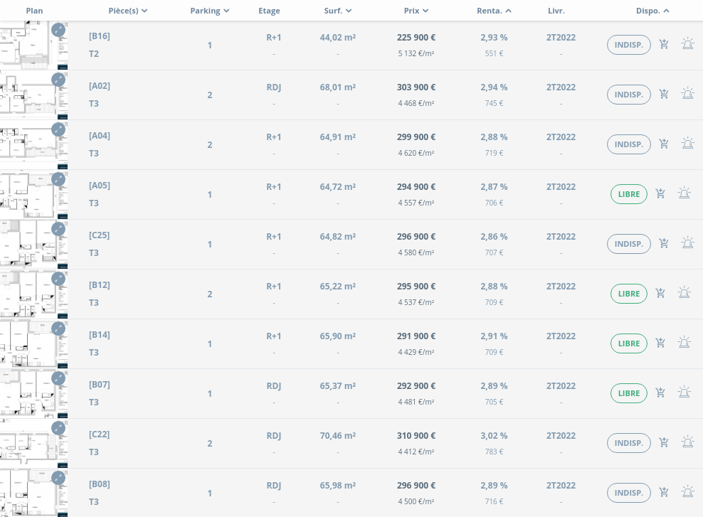The image size is (703, 517).
Task: Sort the table by Prix
Action: pos(416,11)
